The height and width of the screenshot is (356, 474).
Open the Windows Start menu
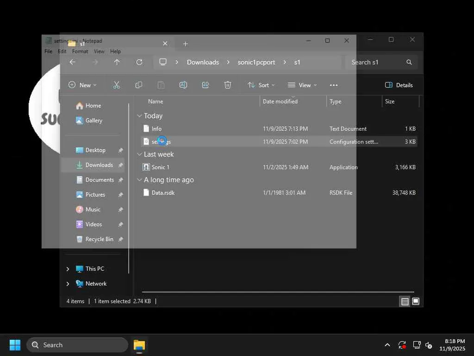pyautogui.click(x=15, y=345)
